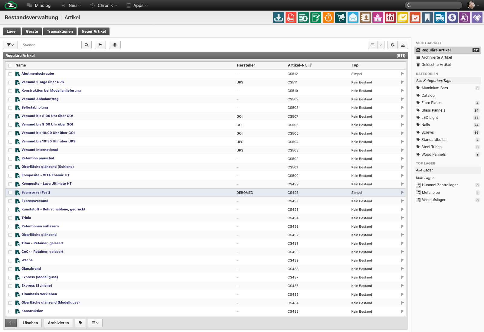Open the pink cashier desk app icon
The width and height of the screenshot is (484, 332).
pyautogui.click(x=378, y=18)
